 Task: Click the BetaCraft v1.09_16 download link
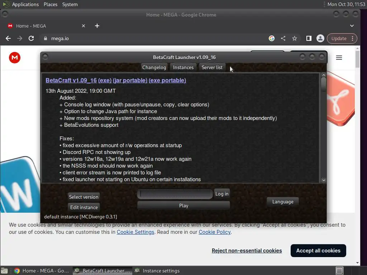(71, 80)
